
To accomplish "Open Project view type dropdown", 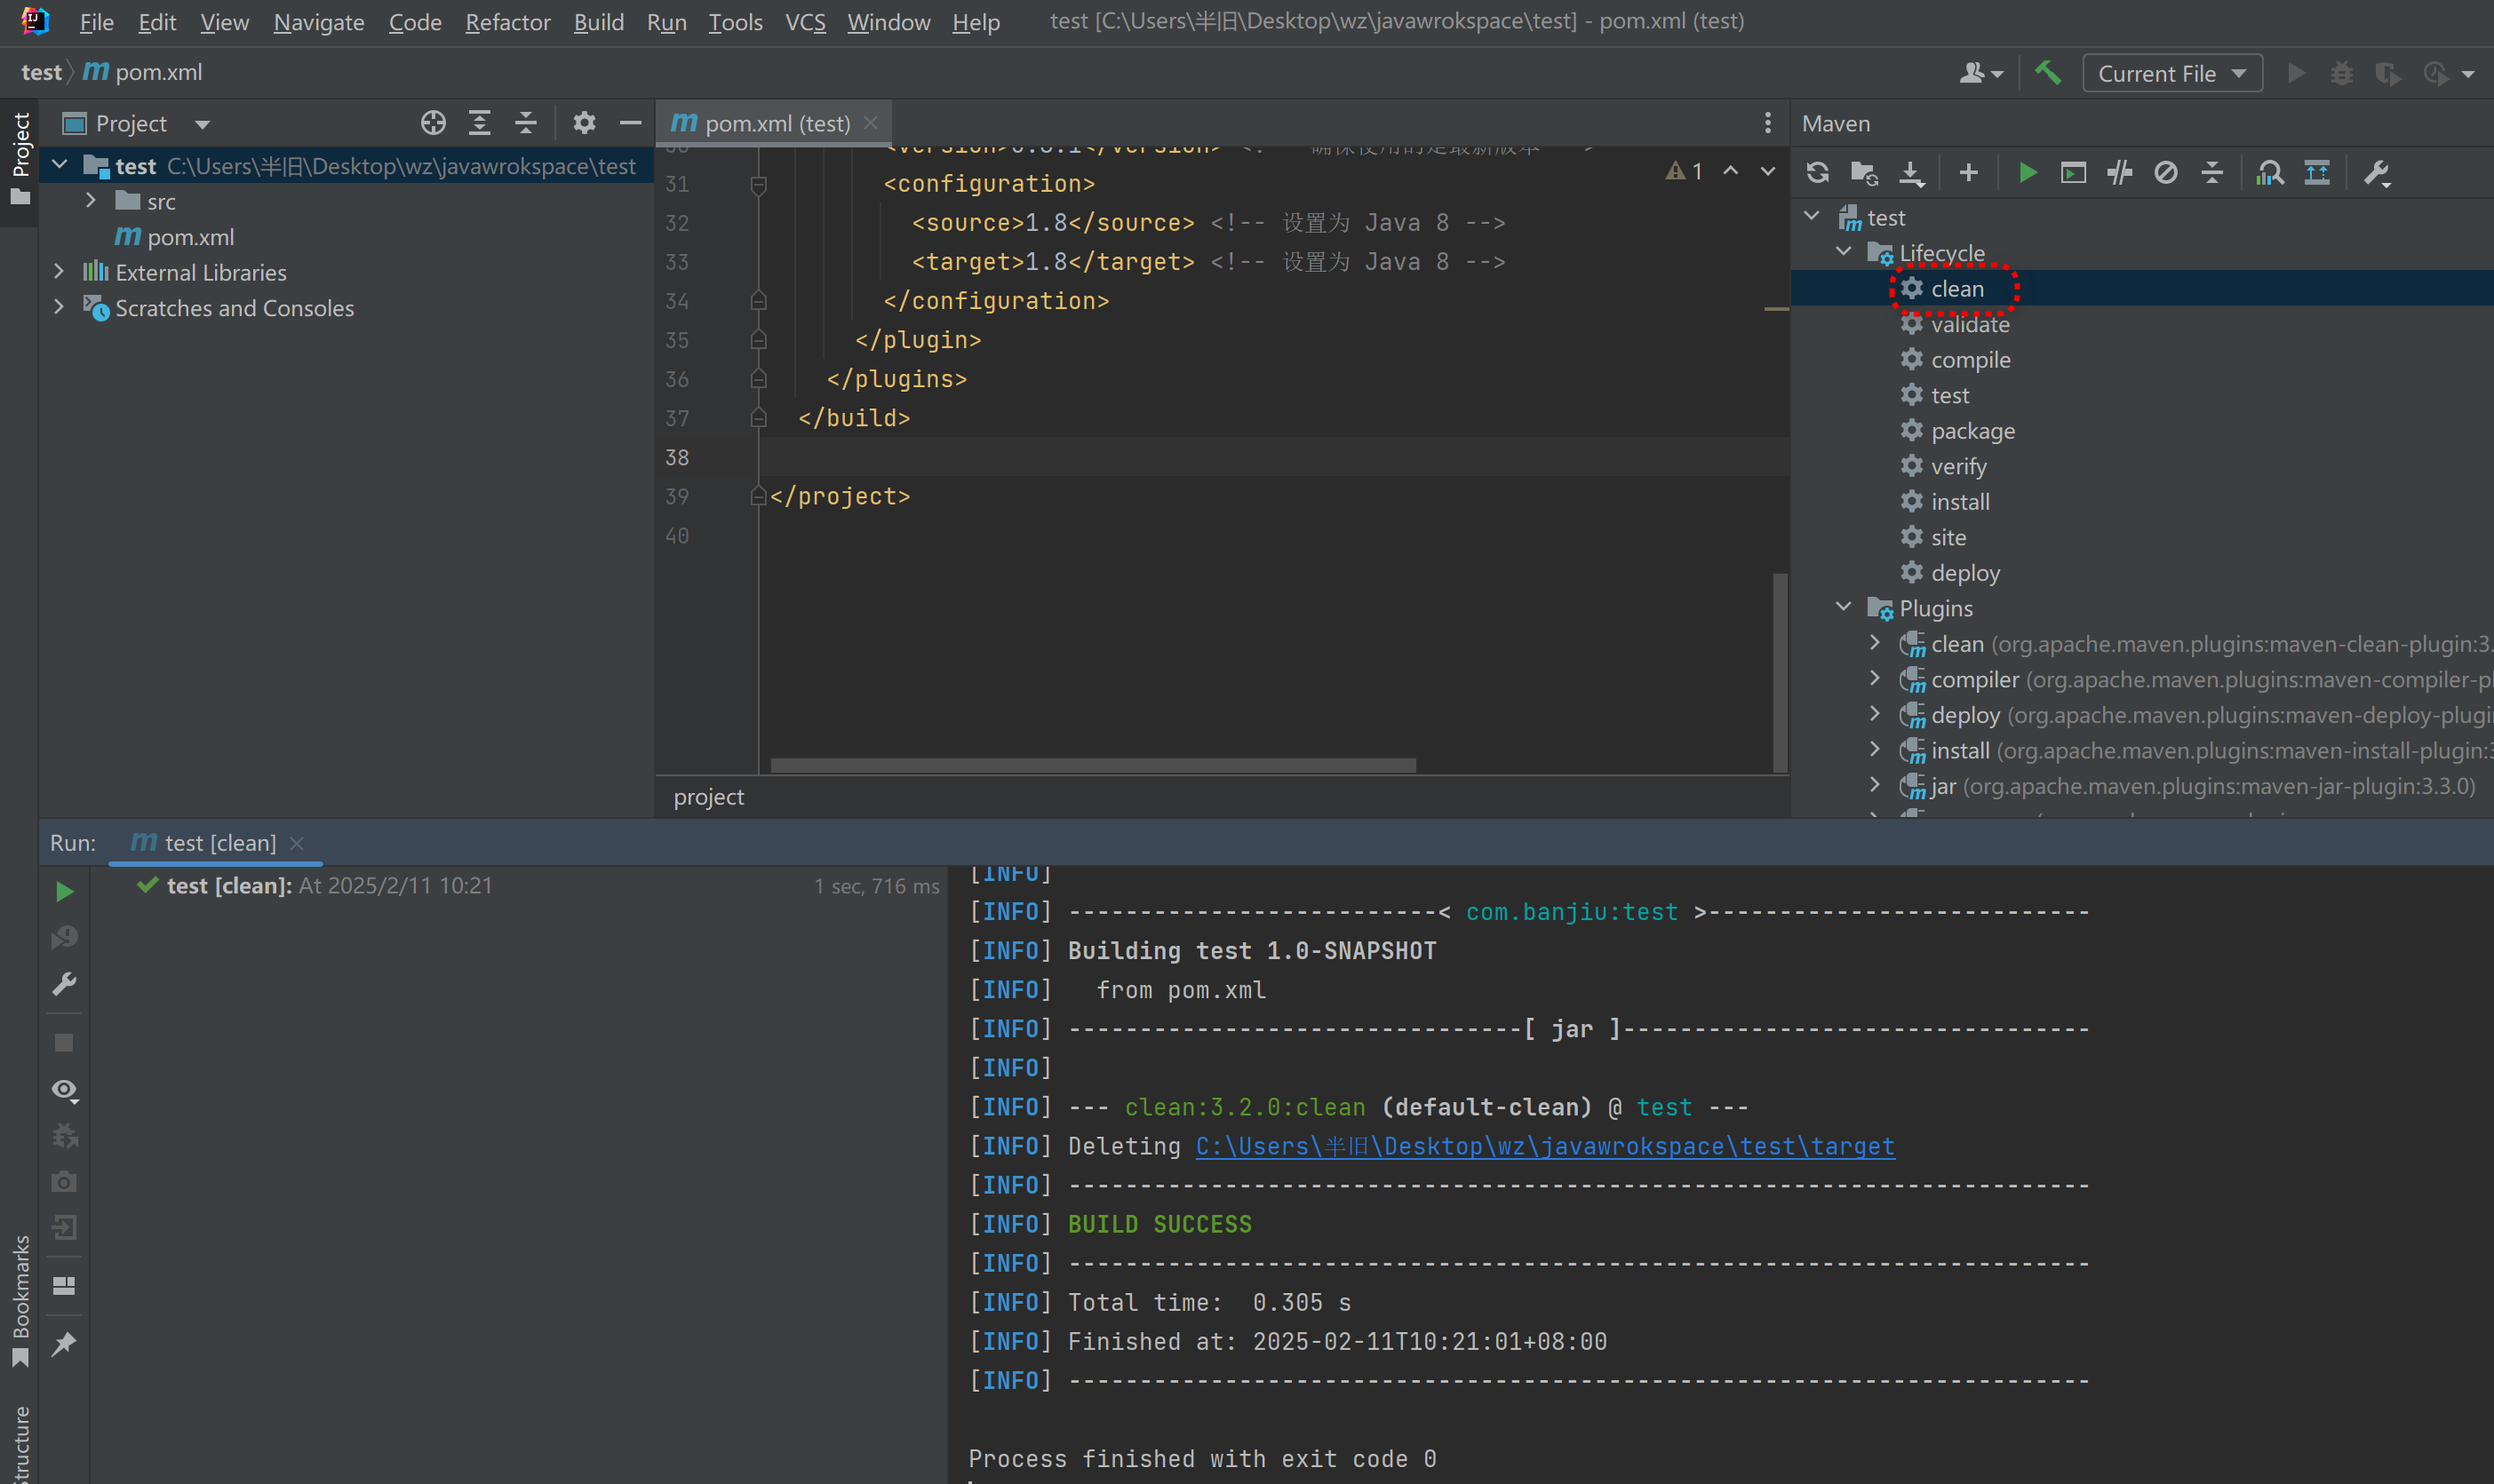I will (x=202, y=124).
